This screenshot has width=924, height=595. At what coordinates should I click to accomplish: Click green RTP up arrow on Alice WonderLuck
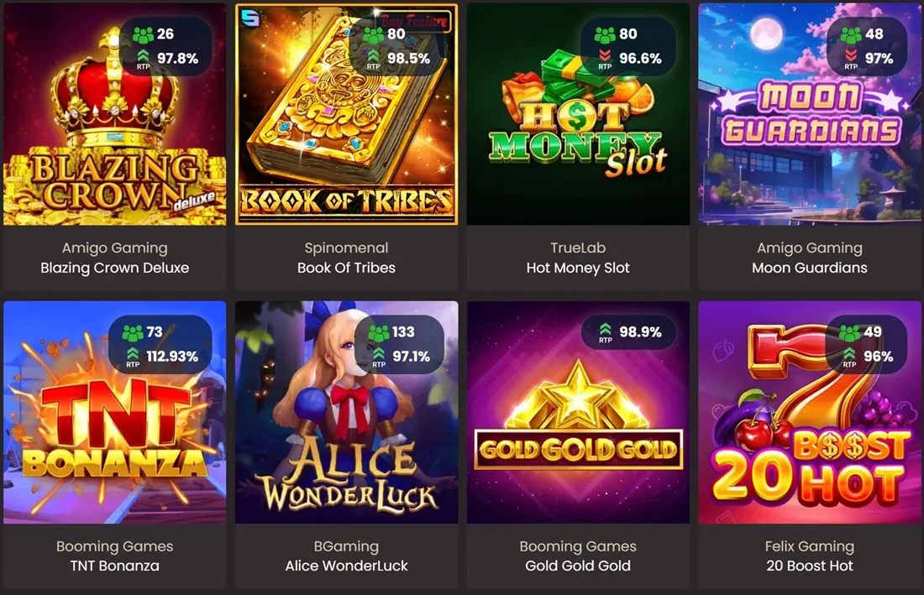(379, 352)
